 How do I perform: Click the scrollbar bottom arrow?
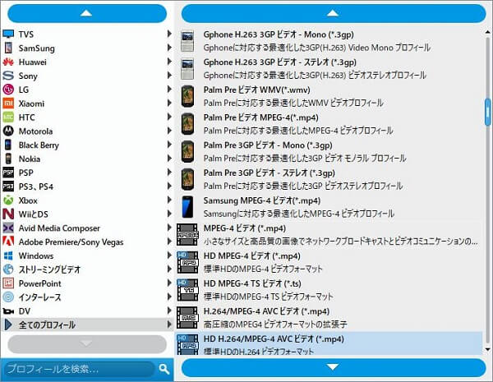pos(487,349)
